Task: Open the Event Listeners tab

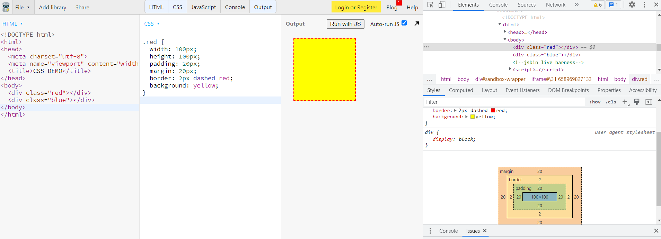Action: coord(522,90)
